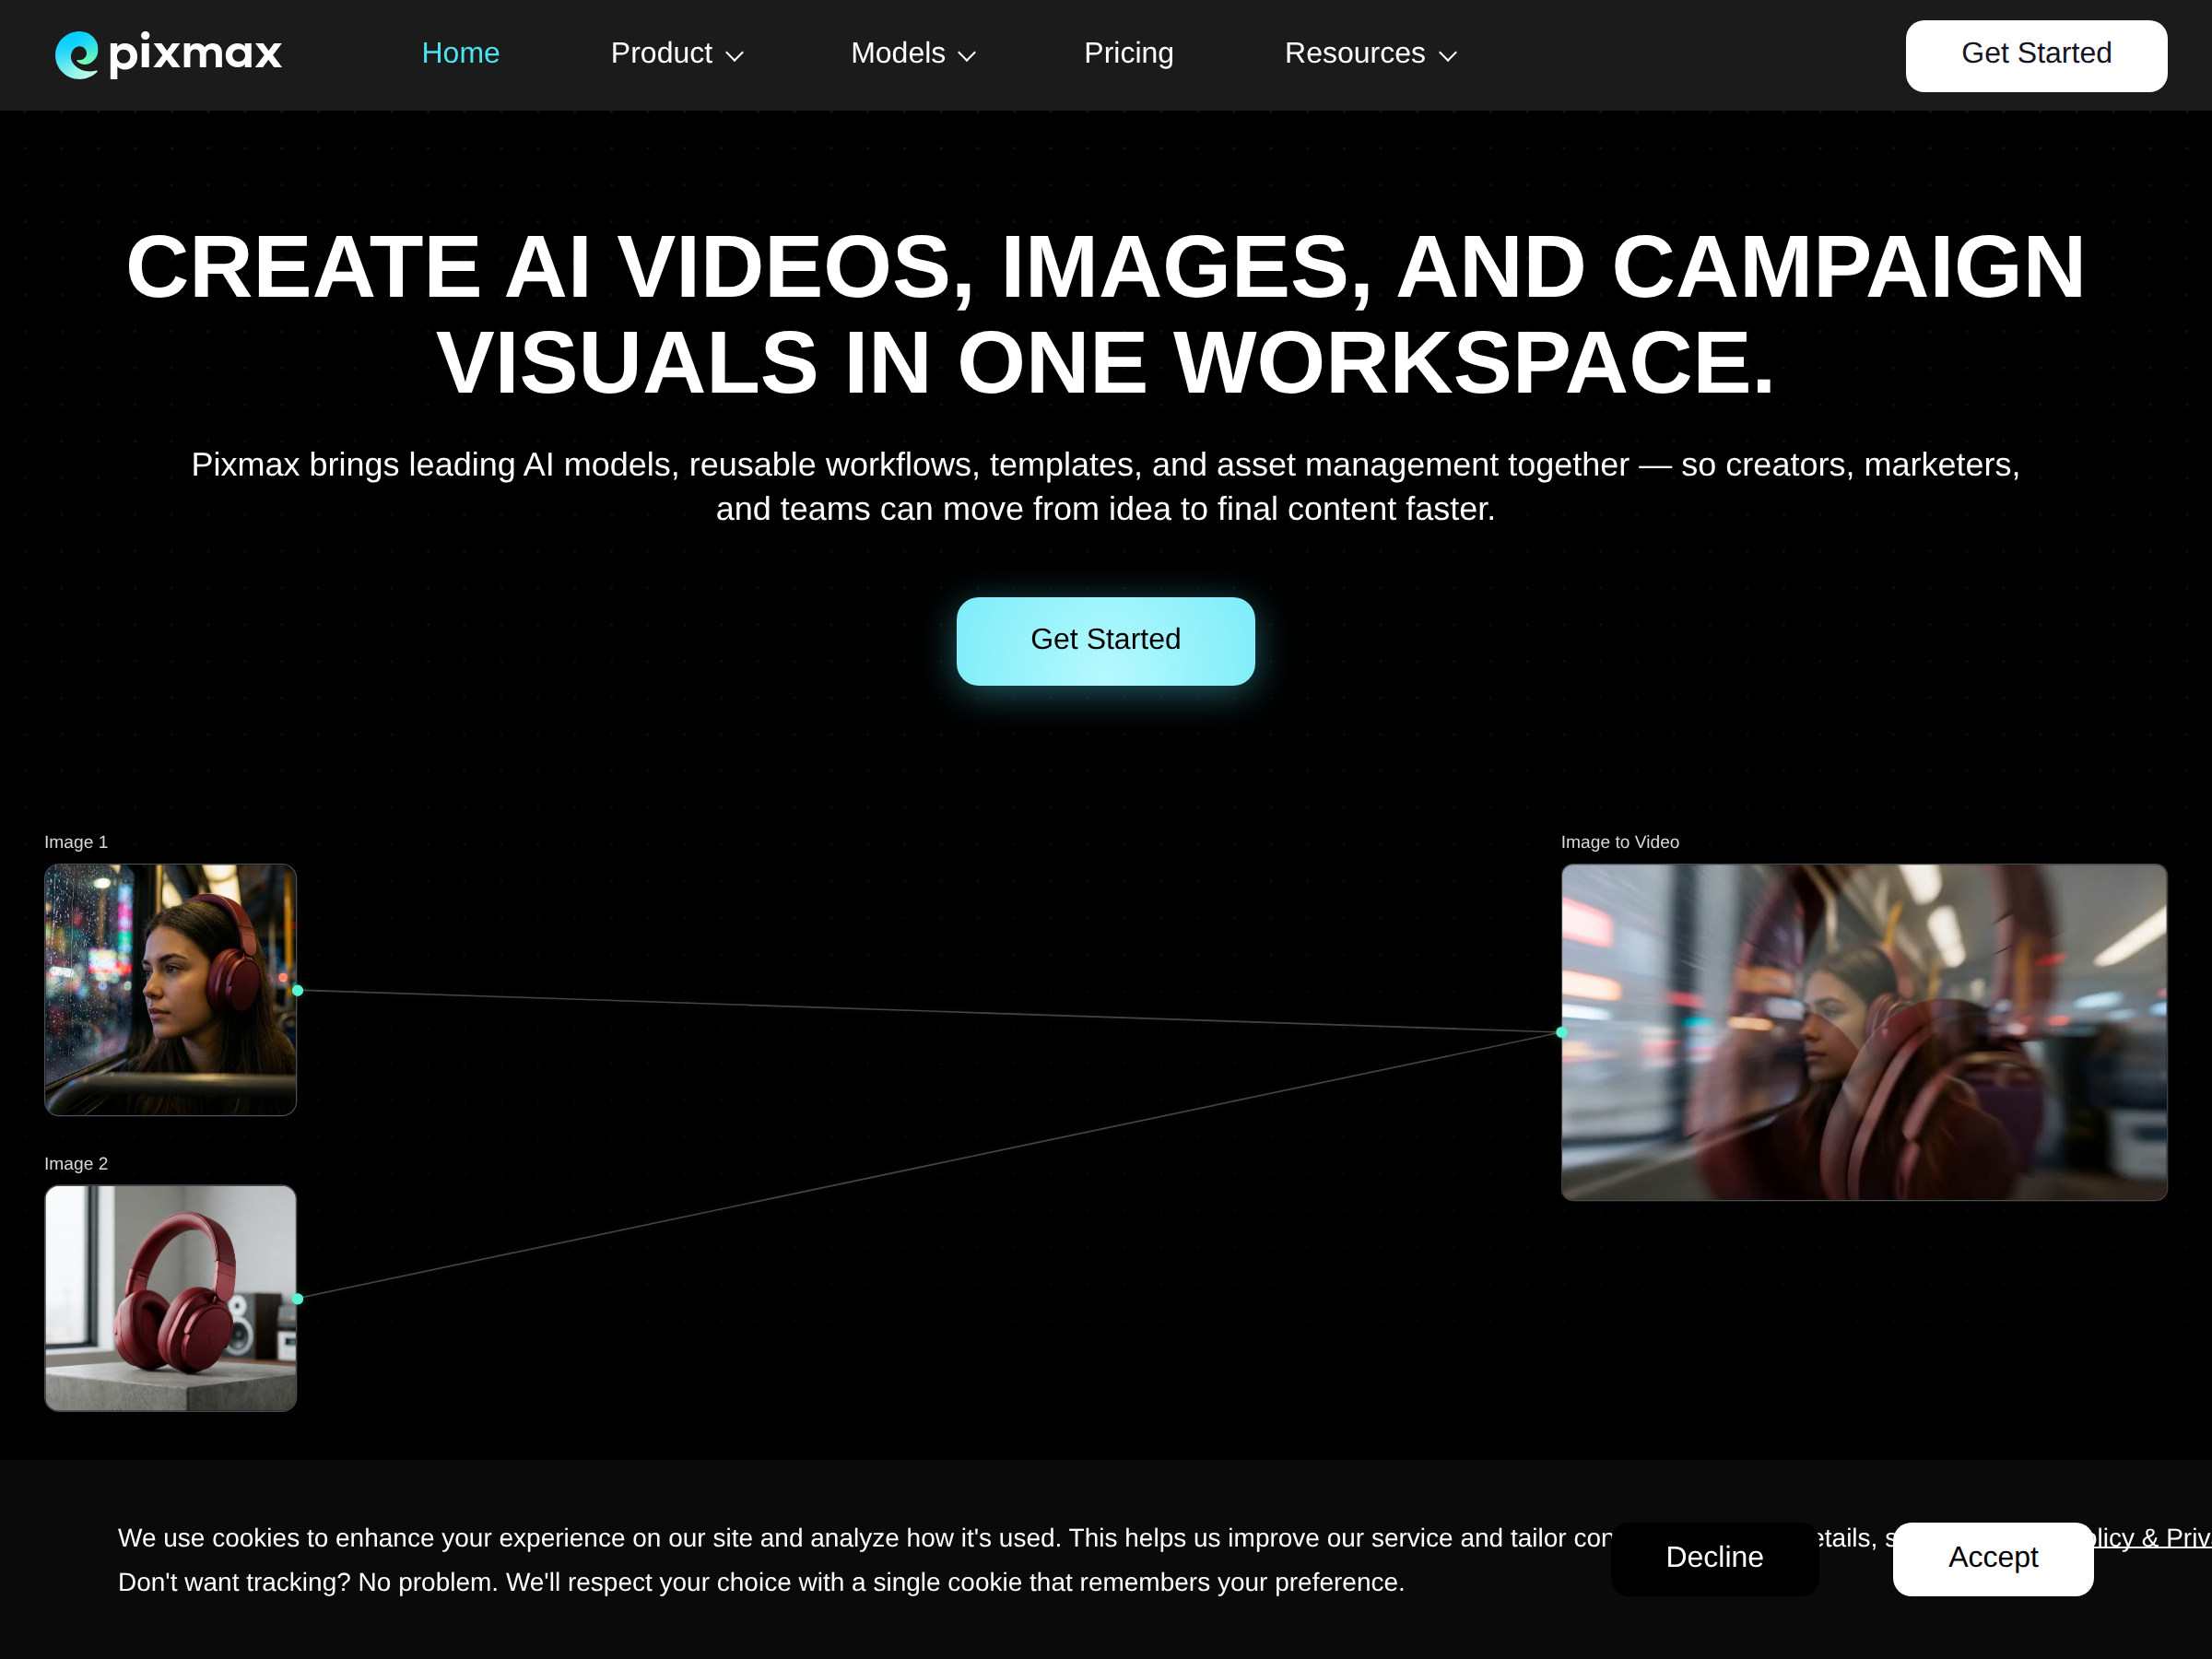Click the Image to Video input connector dot
The height and width of the screenshot is (1659, 2212).
[1561, 1032]
